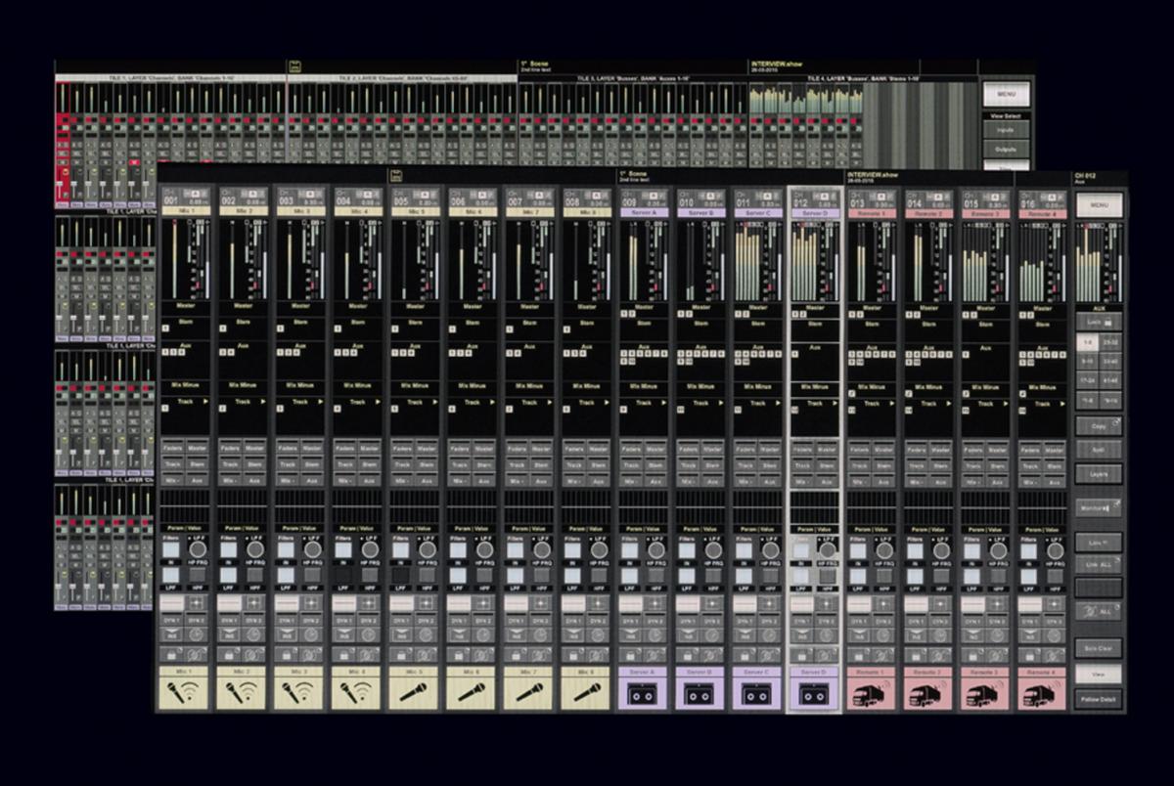Click the Link ALL button
The height and width of the screenshot is (786, 1174).
(1100, 565)
